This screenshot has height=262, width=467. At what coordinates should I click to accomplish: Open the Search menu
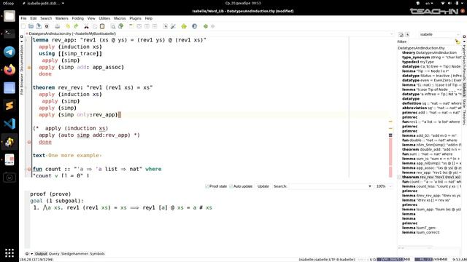[x=46, y=18]
